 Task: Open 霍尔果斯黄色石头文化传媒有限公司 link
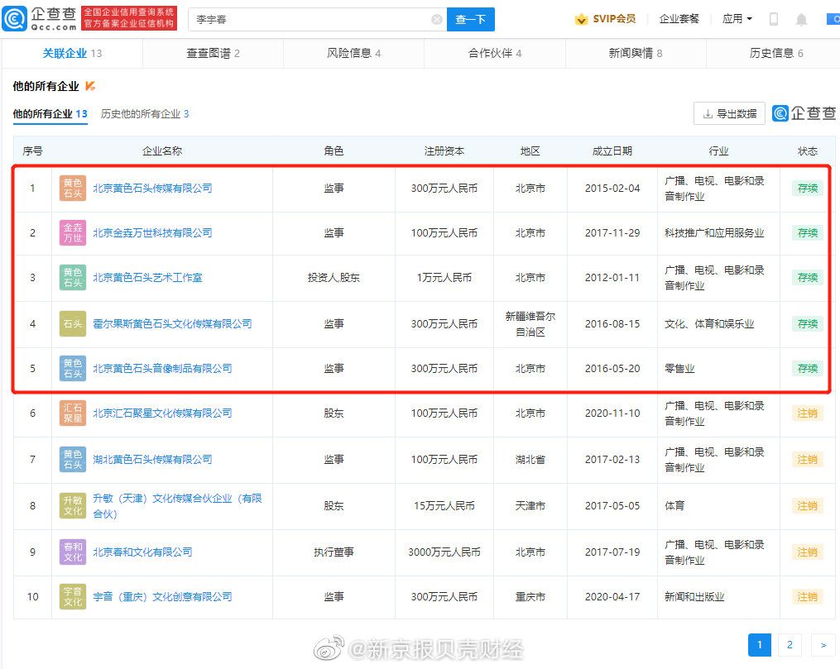click(172, 324)
